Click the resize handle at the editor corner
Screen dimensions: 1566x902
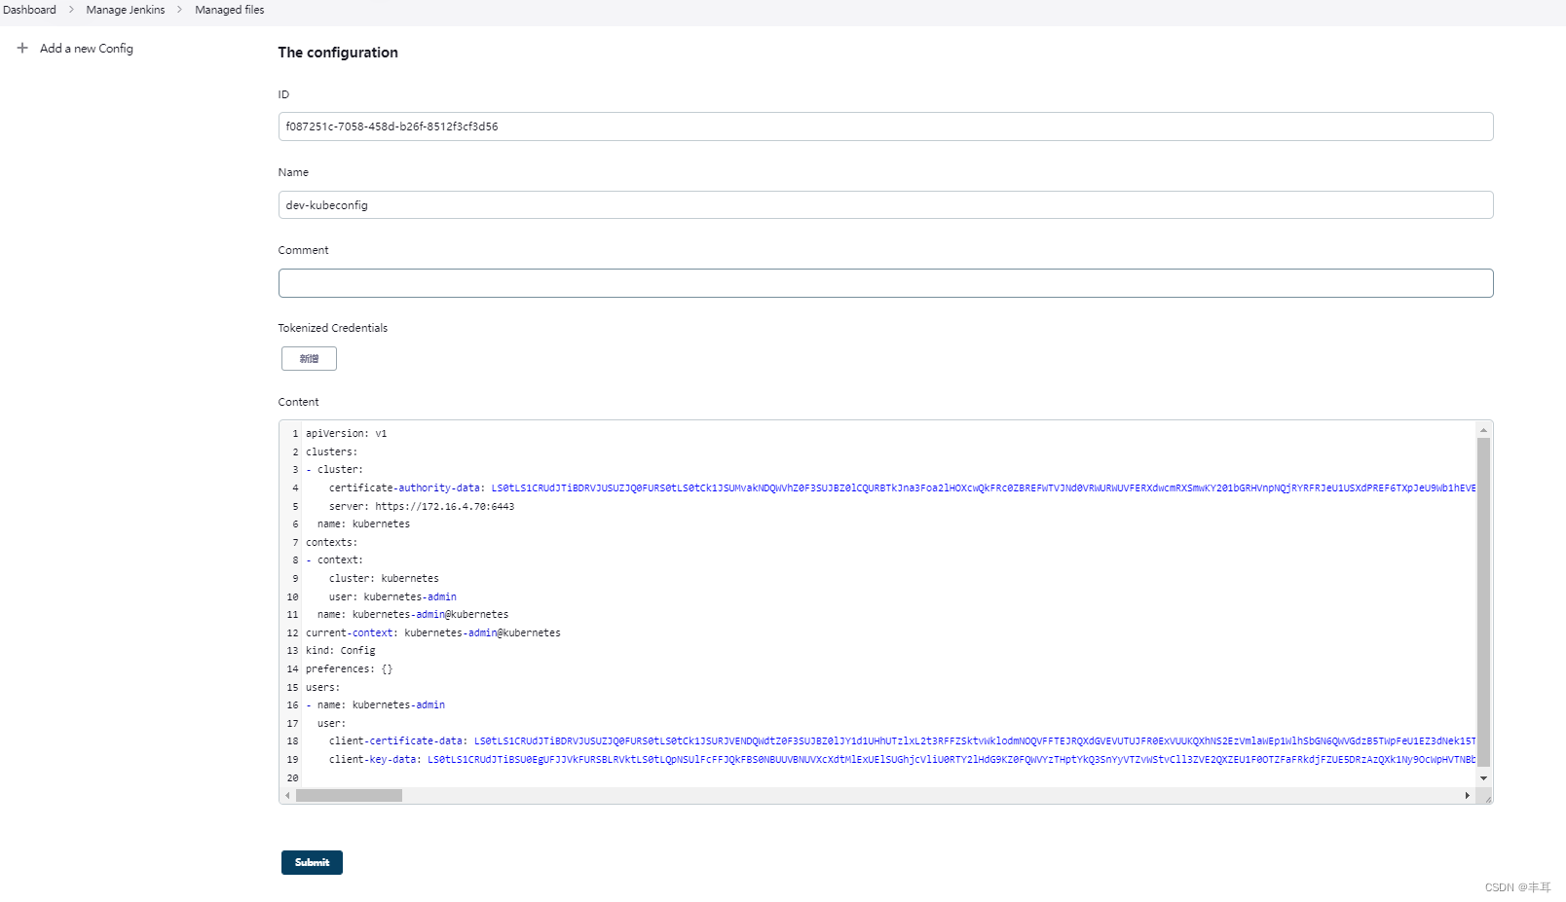[1486, 797]
